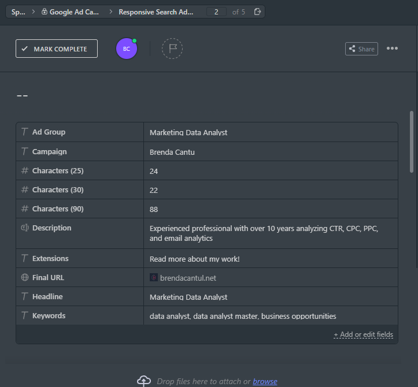Click the cloud upload icon

click(x=144, y=381)
